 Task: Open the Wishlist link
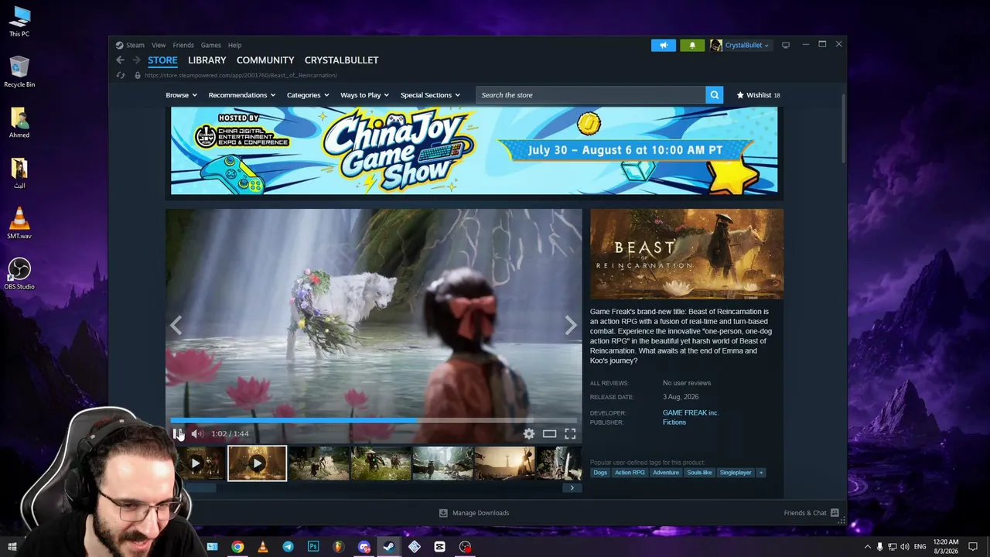pos(758,95)
